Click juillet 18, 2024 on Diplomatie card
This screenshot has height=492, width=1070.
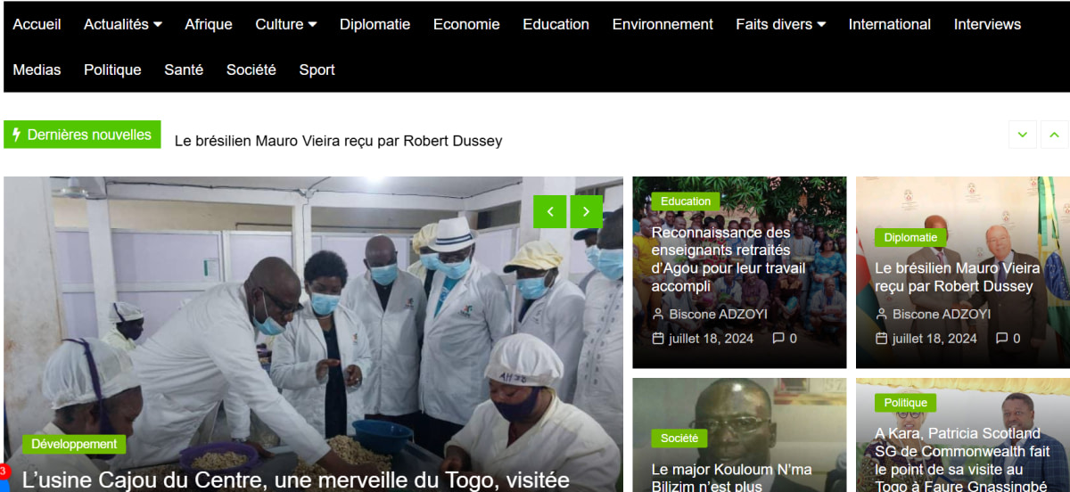click(x=934, y=339)
